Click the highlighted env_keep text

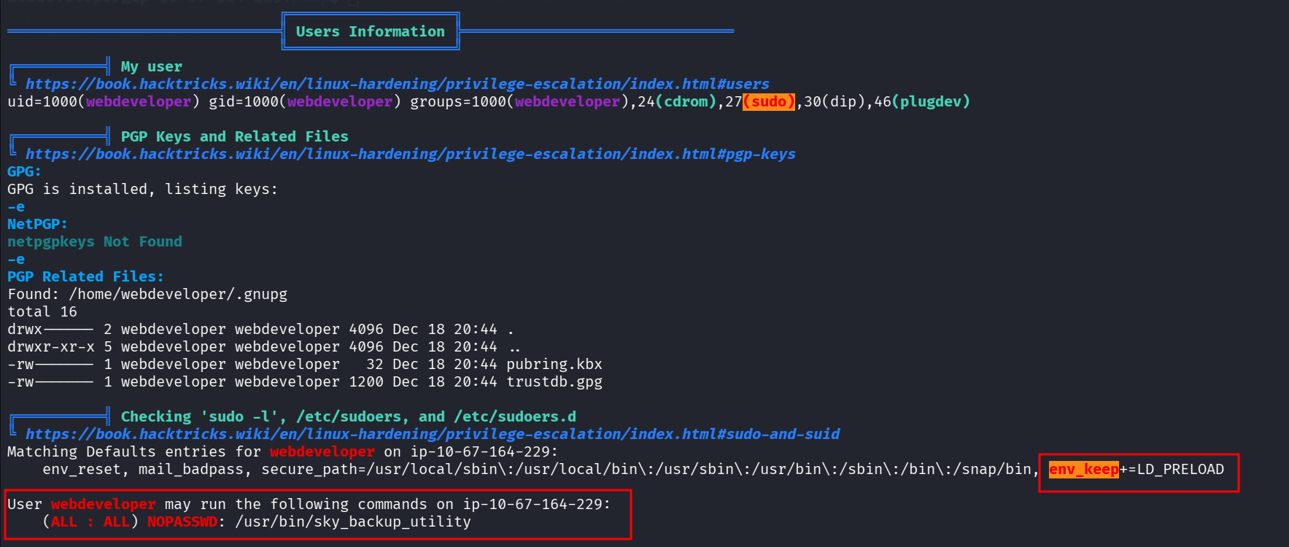point(1083,469)
